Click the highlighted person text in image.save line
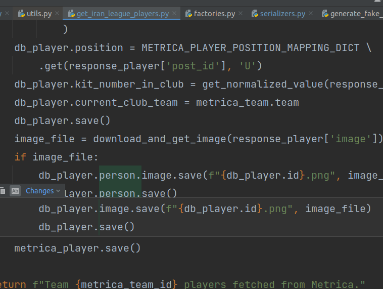Image resolution: width=383 pixels, height=289 pixels. [x=117, y=175]
